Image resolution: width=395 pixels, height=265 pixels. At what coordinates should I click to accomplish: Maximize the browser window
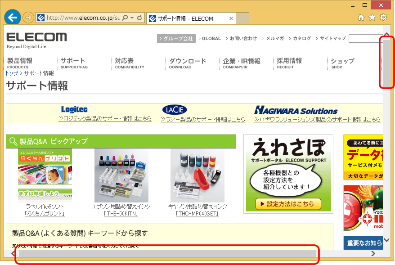coord(365,5)
